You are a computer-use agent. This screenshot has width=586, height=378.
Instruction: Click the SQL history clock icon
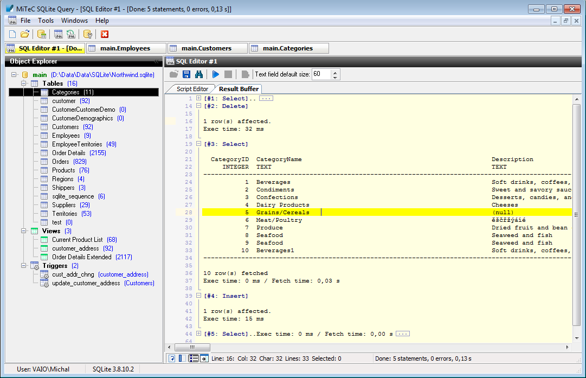click(x=71, y=34)
